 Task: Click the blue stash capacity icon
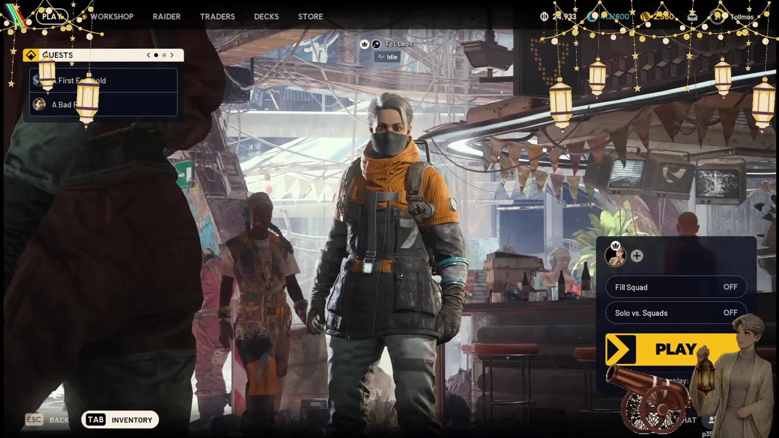click(592, 16)
